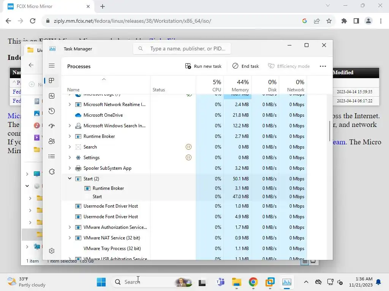The height and width of the screenshot is (291, 389).
Task: Open Google Chrome from taskbar
Action: coord(253,282)
